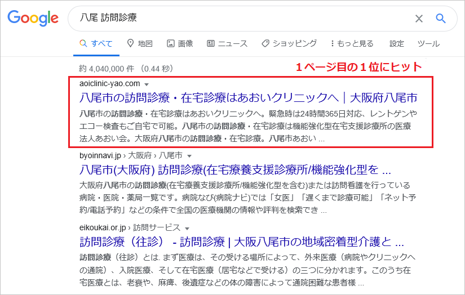
Task: Click the 約 4,040,000 件 result count
Action: coord(107,69)
